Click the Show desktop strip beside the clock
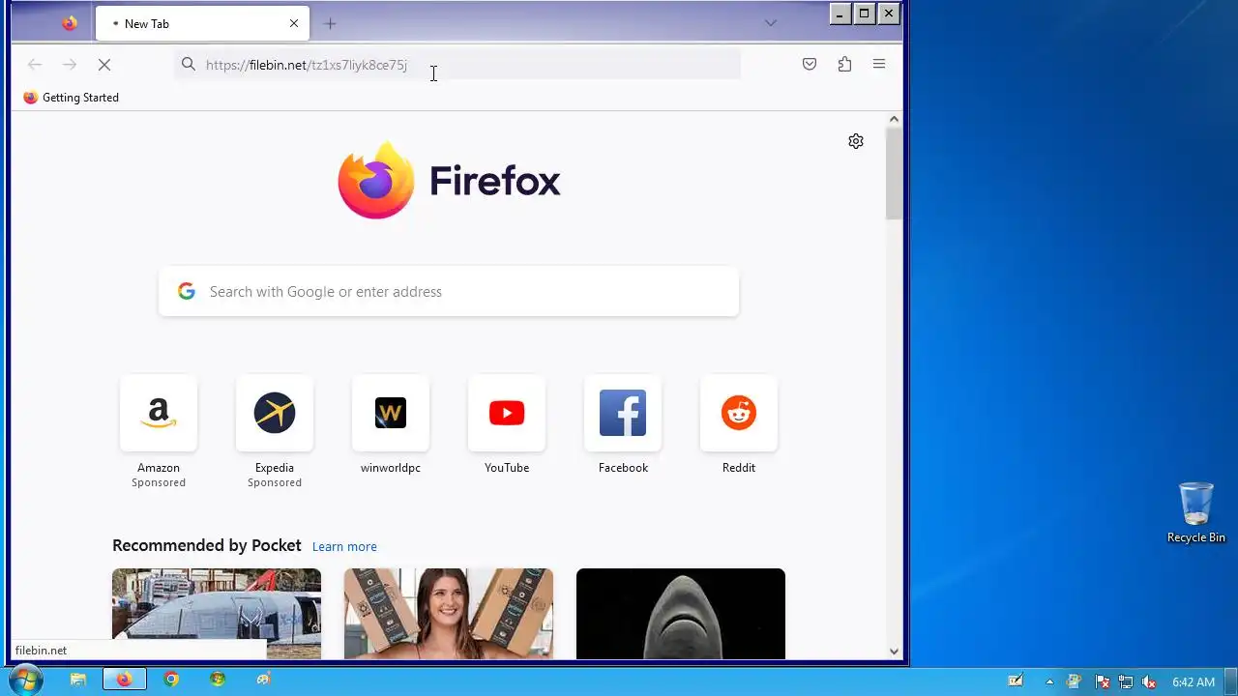This screenshot has height=696, width=1238. click(x=1231, y=681)
